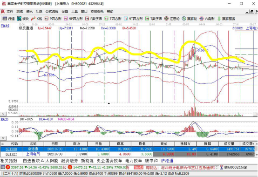Switch to the 相关指数 tab

9,161
